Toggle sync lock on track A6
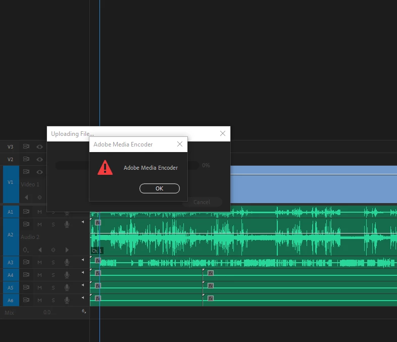 pos(26,300)
